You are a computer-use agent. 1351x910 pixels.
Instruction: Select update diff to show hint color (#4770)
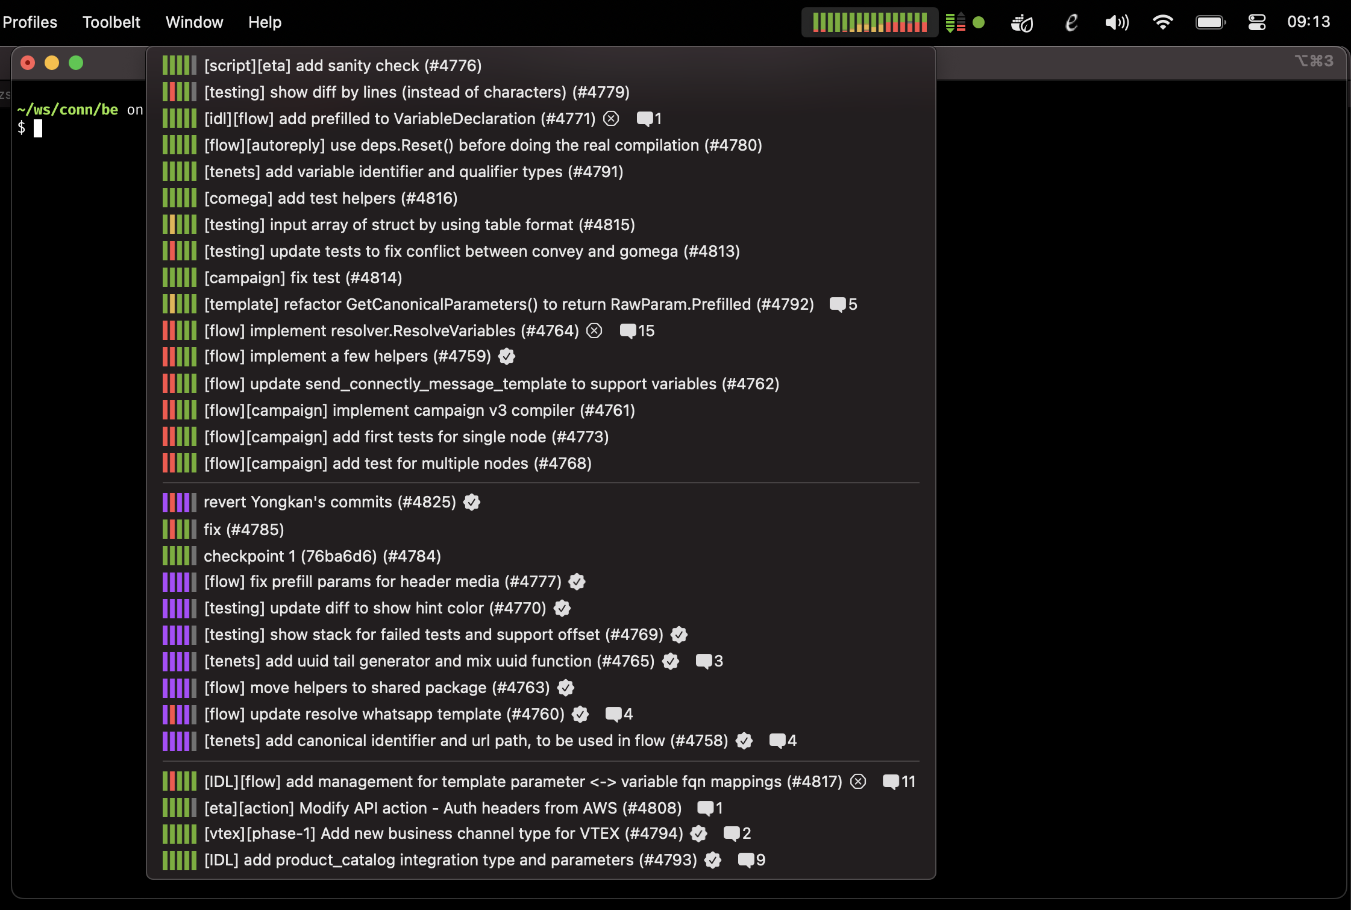(x=541, y=607)
